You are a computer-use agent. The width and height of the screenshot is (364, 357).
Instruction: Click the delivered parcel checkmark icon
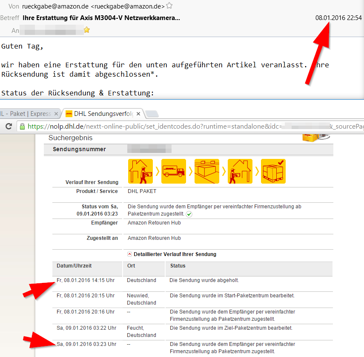273,171
